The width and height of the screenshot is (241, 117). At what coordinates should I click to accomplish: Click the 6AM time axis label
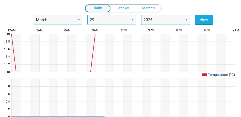tap(68, 30)
